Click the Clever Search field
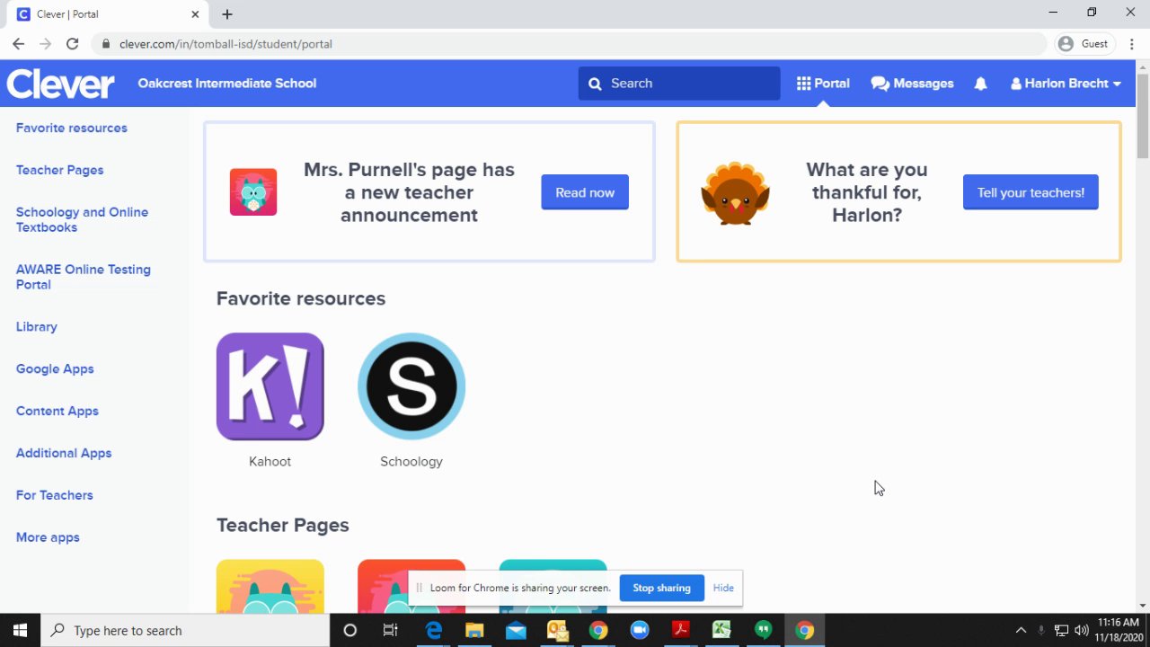This screenshot has height=647, width=1150. 679,84
